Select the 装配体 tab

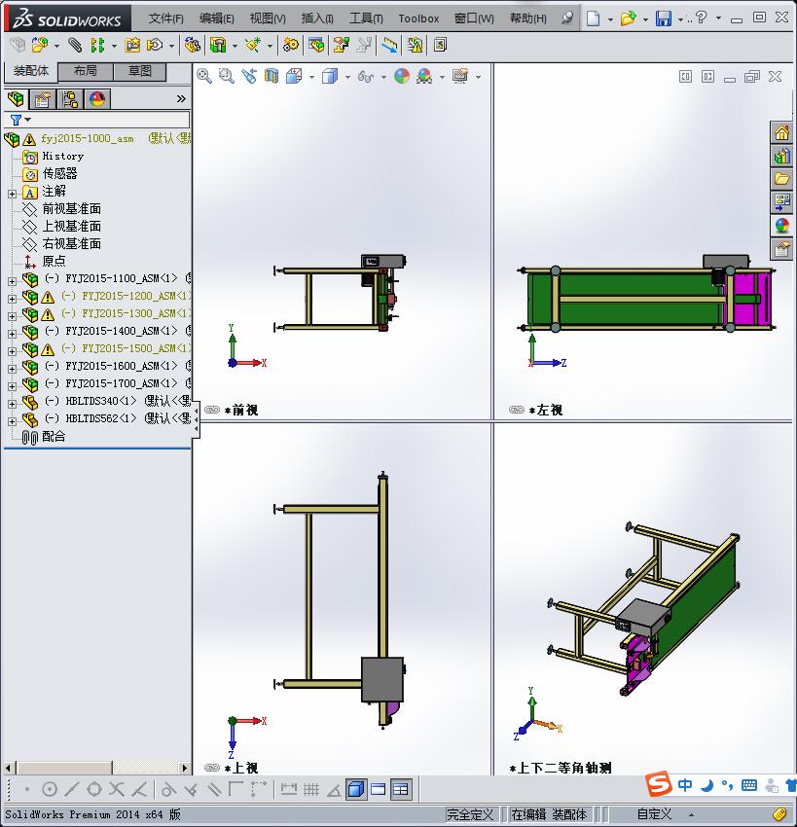pyautogui.click(x=30, y=71)
